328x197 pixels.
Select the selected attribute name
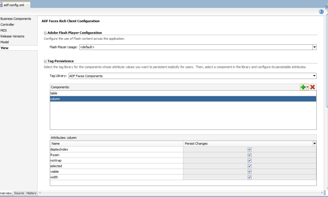56,166
